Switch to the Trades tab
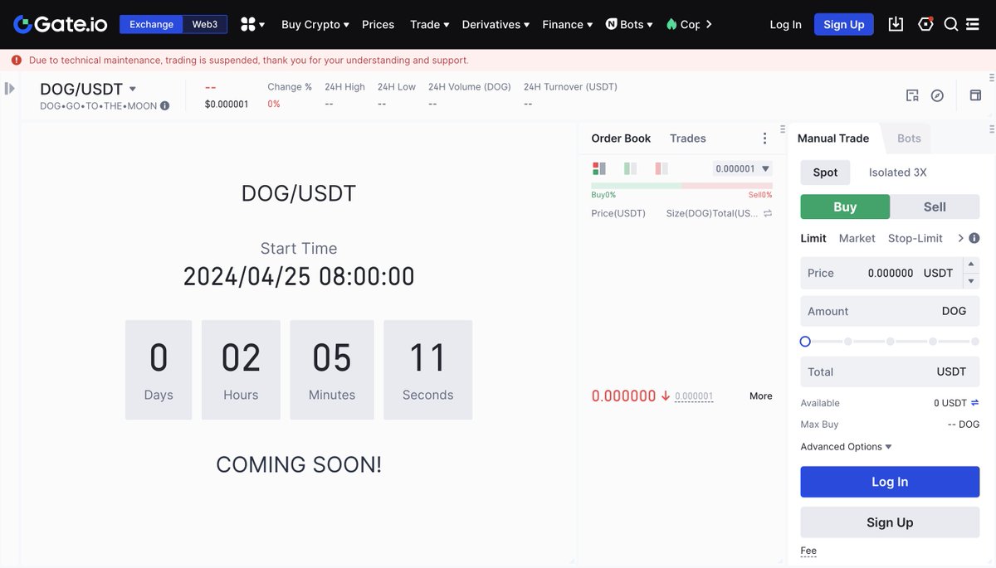 pos(688,138)
